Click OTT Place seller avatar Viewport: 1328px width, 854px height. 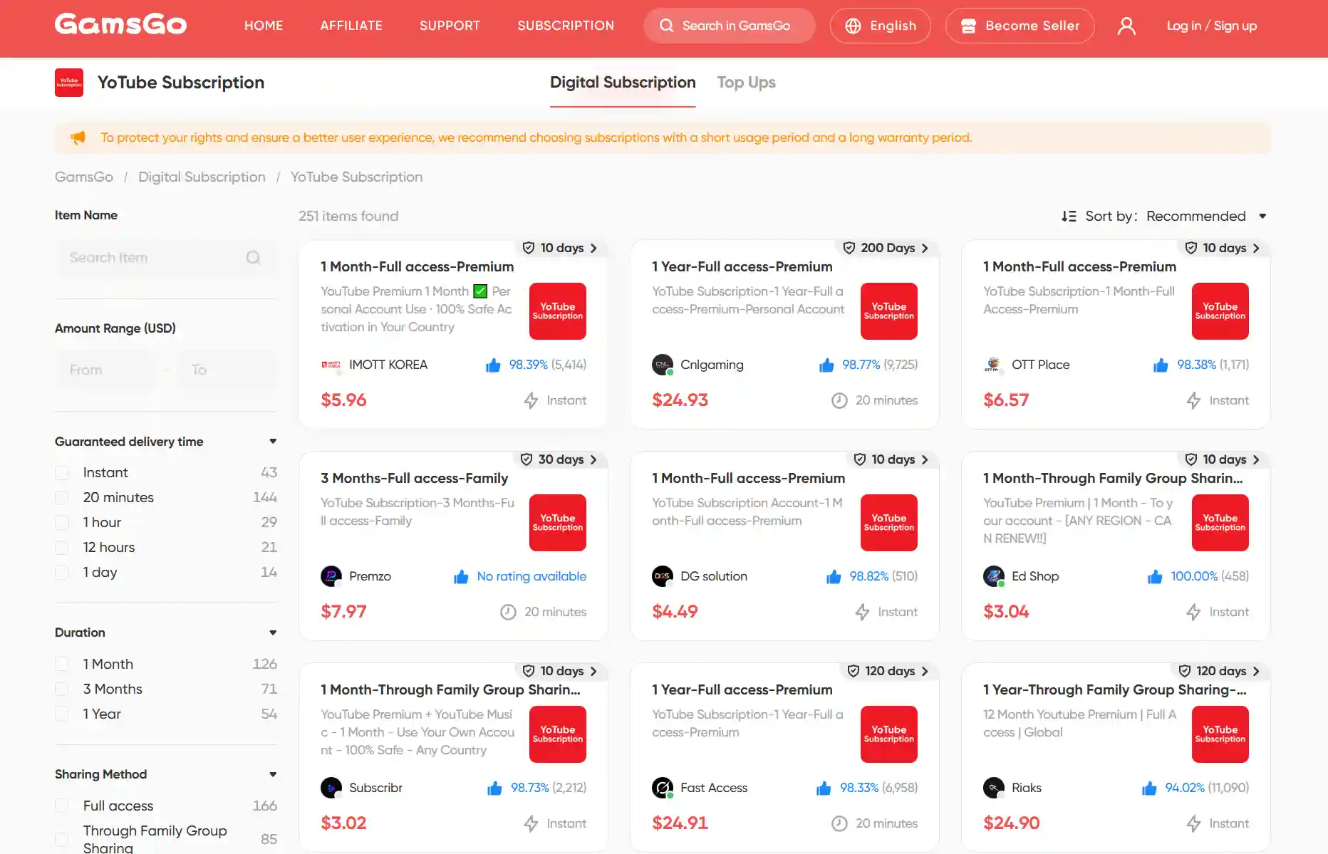993,365
